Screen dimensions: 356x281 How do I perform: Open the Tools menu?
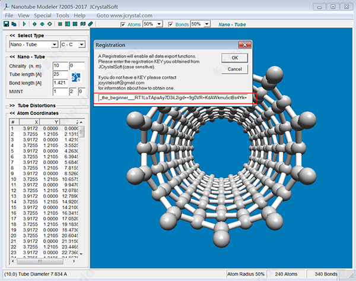point(62,15)
